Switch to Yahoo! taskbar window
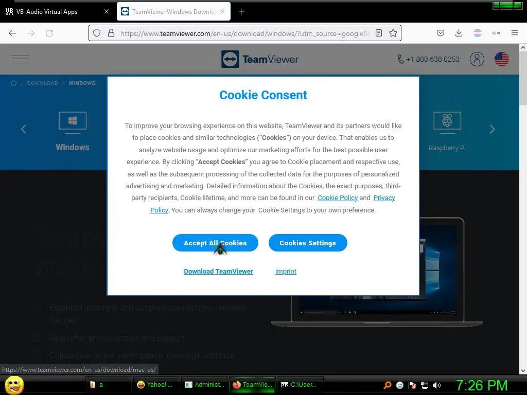This screenshot has width=527, height=395. point(157,385)
